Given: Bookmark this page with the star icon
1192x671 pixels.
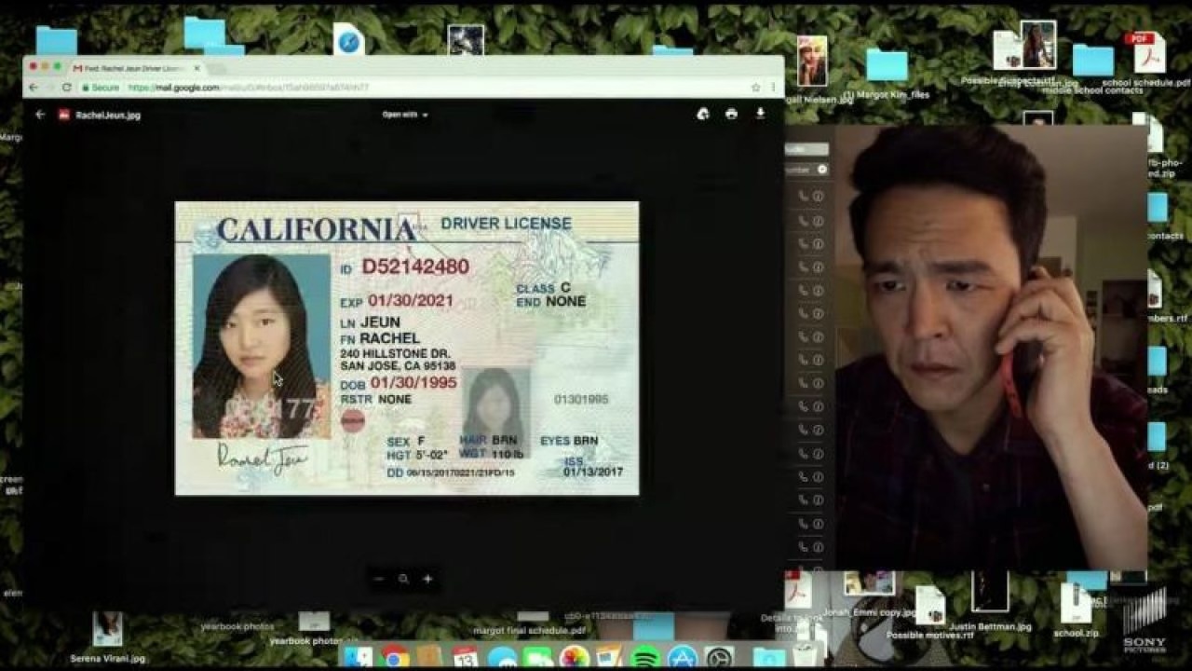Looking at the screenshot, I should click(755, 88).
